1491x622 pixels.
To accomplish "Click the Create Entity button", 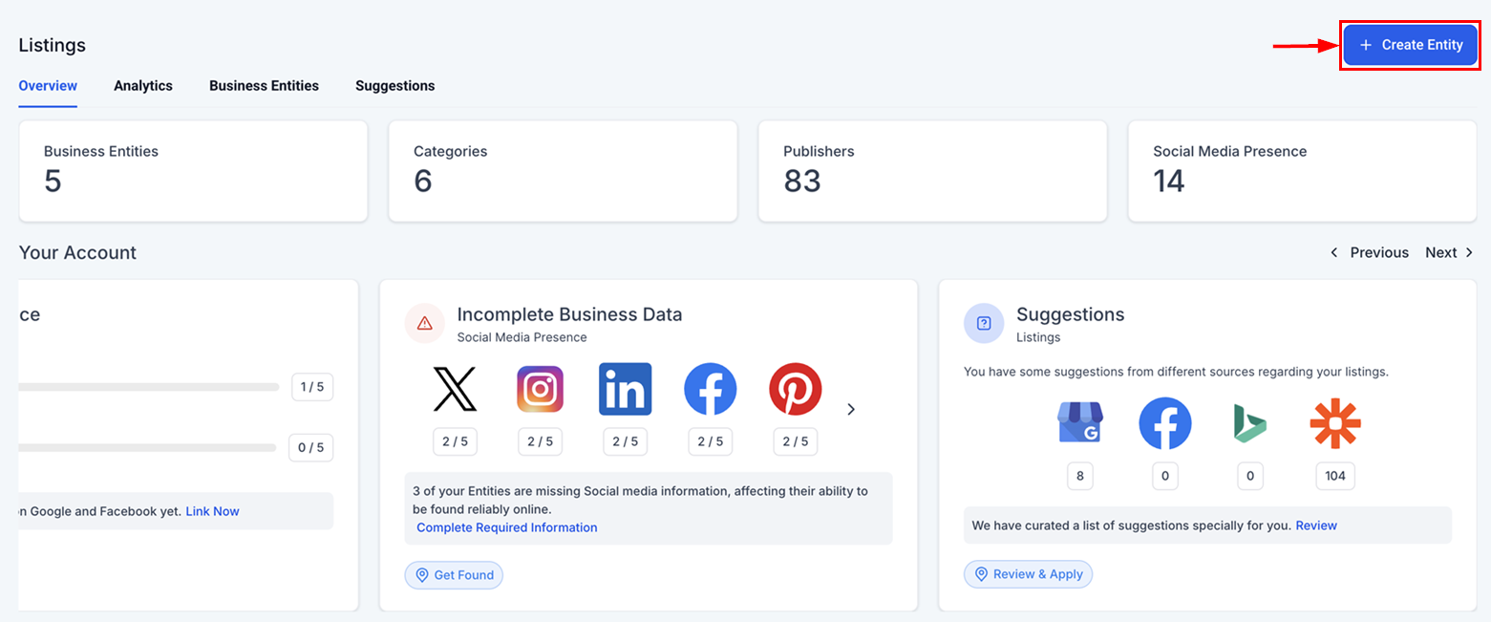I will (x=1410, y=45).
